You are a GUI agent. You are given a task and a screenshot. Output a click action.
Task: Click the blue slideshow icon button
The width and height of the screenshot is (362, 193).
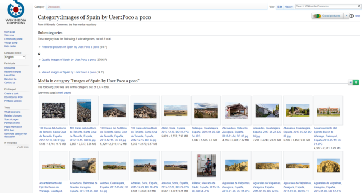click(350, 82)
